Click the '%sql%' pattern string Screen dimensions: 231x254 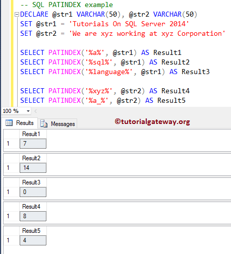(99, 62)
